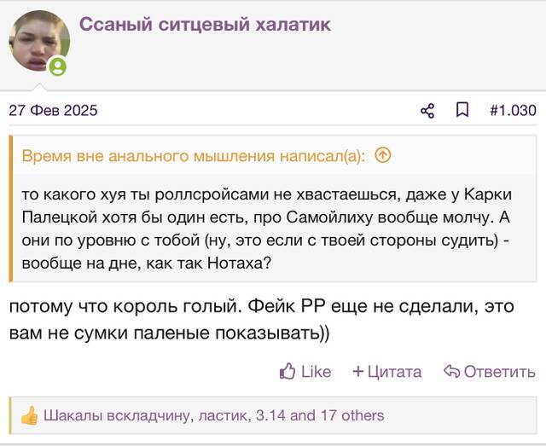Click the plus icon beside Цитата

click(x=357, y=372)
